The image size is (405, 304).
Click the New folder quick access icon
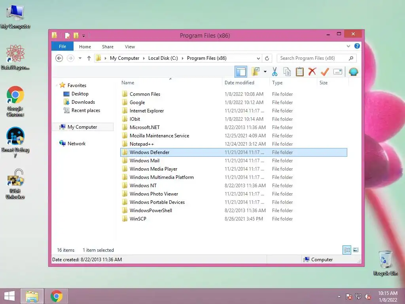click(76, 35)
